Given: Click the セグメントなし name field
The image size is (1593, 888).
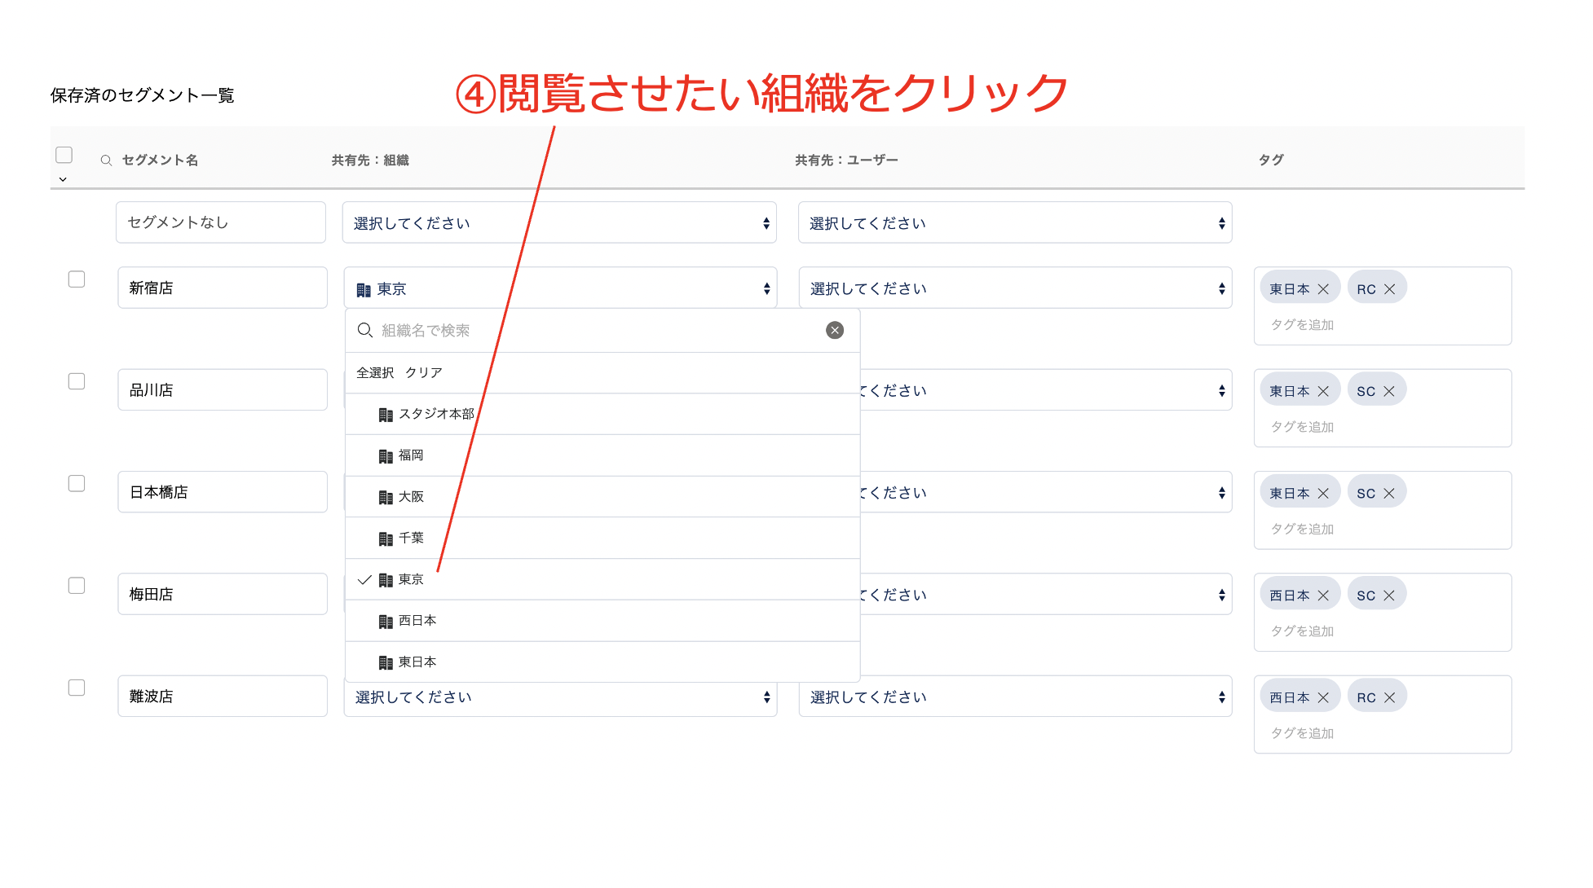Looking at the screenshot, I should click(221, 222).
